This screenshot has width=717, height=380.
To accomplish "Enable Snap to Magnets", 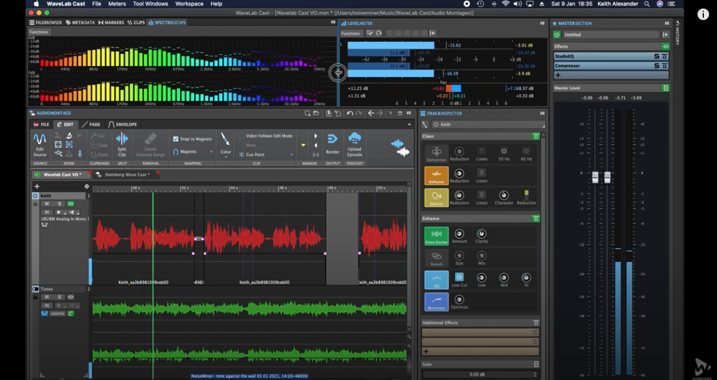I will coord(176,138).
